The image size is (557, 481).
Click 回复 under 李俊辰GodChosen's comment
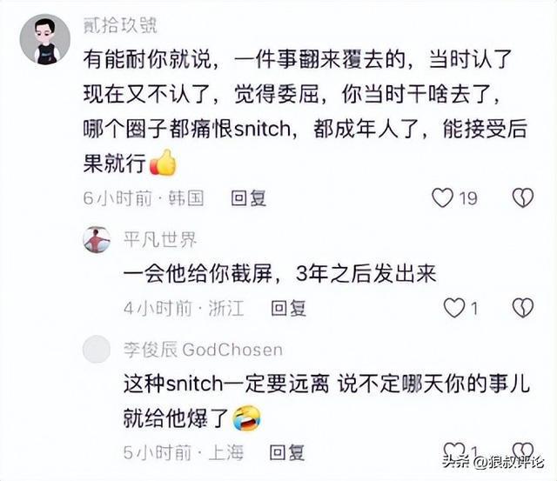click(287, 452)
